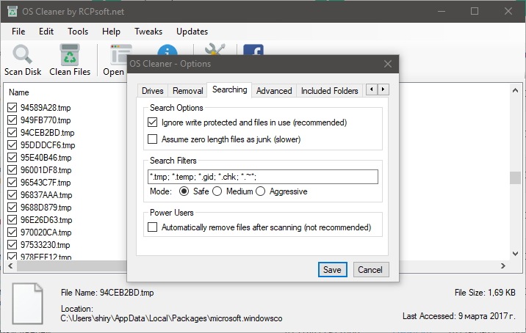Click the Scan Disk magnifier icon
Viewport: 526px width, 333px height.
pyautogui.click(x=22, y=54)
